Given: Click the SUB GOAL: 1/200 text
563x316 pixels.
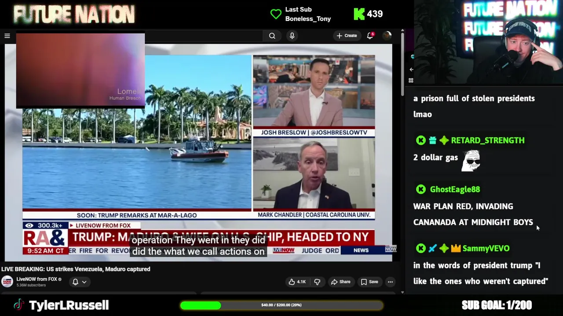Looking at the screenshot, I should pyautogui.click(x=497, y=305).
